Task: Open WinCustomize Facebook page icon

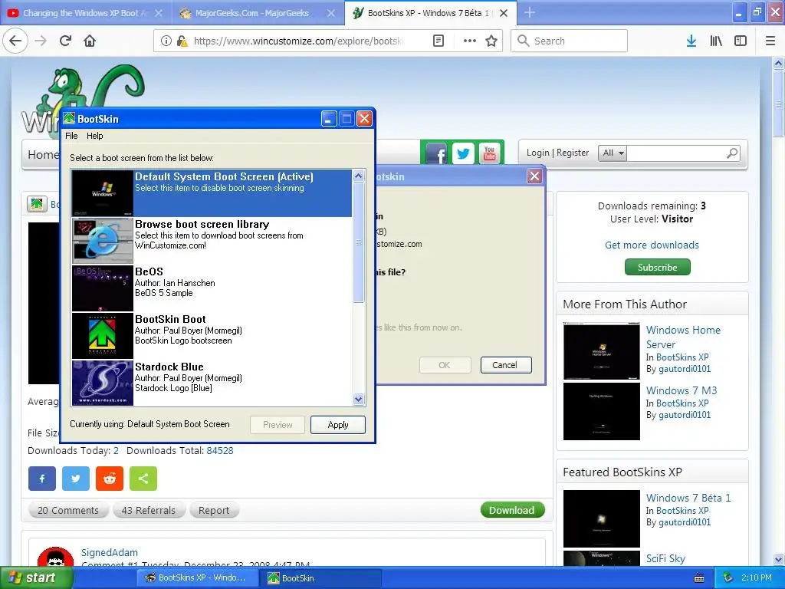Action: click(436, 155)
